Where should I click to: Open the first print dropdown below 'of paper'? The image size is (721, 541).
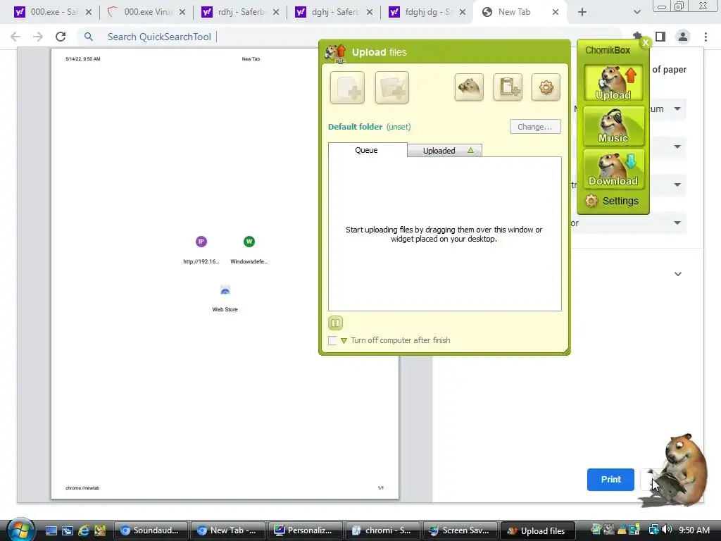point(677,109)
